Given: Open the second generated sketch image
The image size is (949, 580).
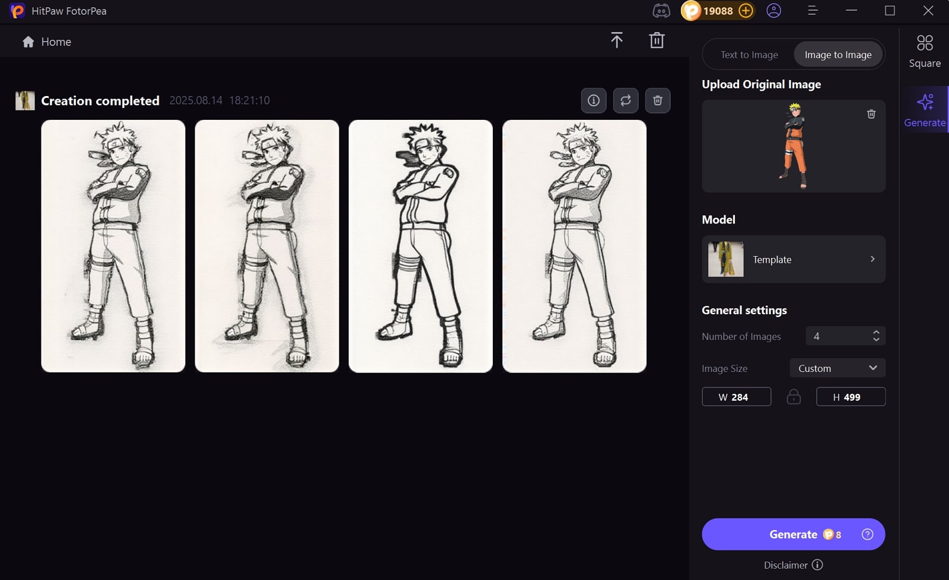Looking at the screenshot, I should tap(267, 246).
